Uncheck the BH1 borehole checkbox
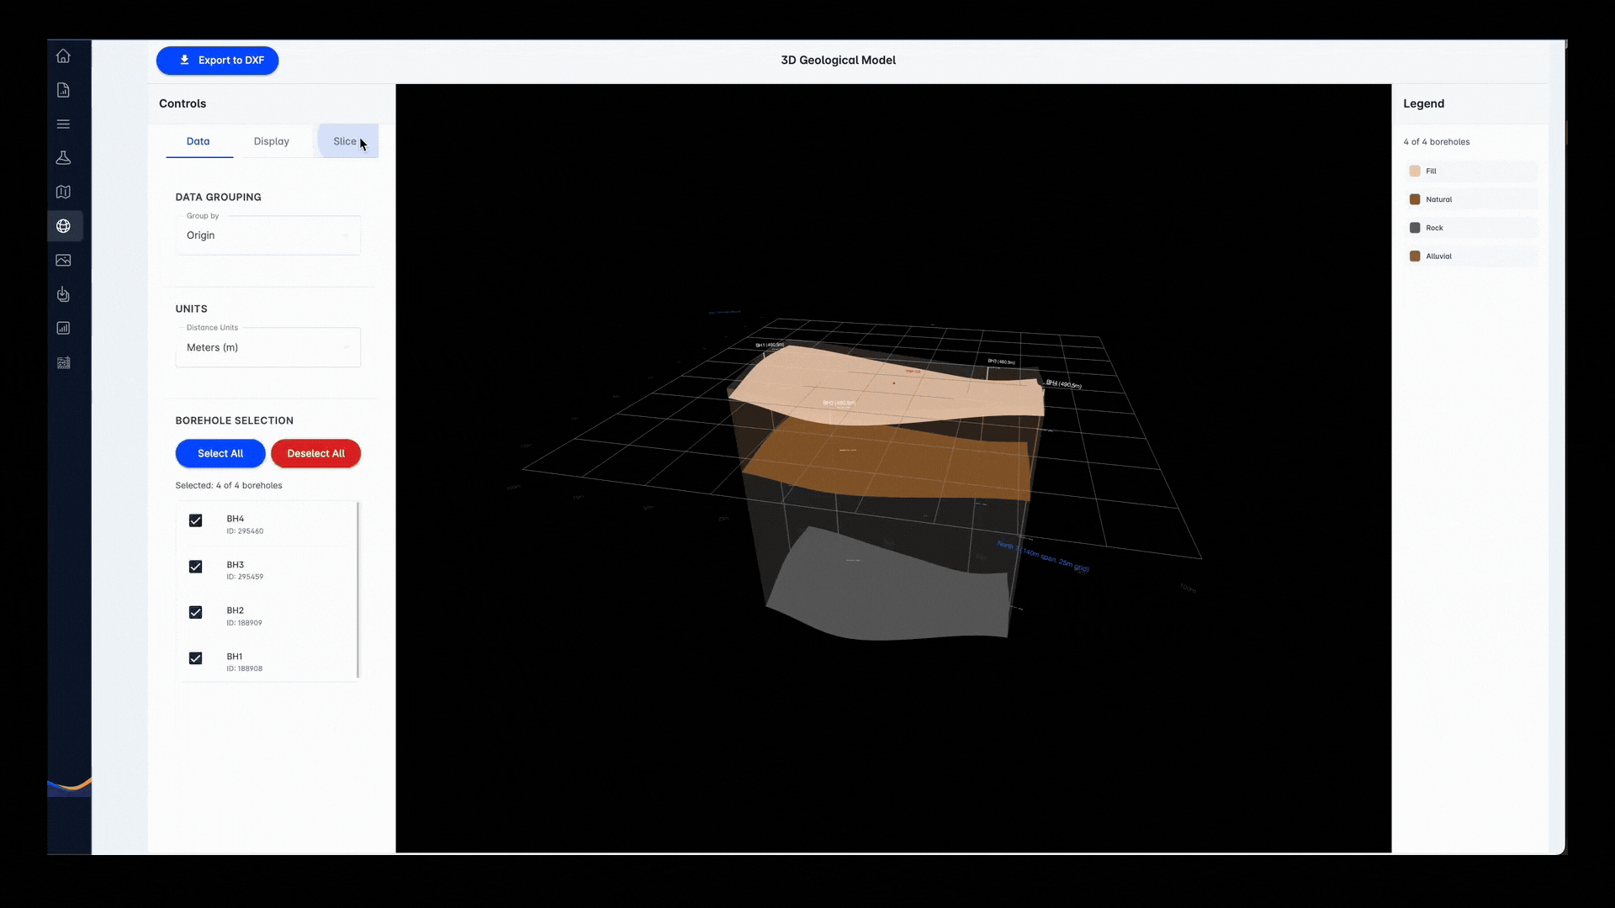The height and width of the screenshot is (908, 1615). click(196, 658)
